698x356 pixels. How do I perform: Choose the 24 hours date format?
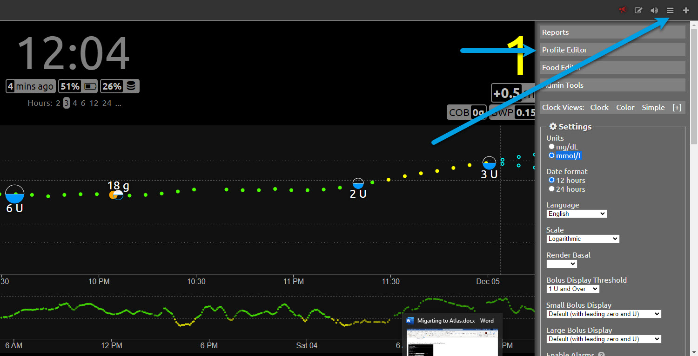click(x=552, y=189)
